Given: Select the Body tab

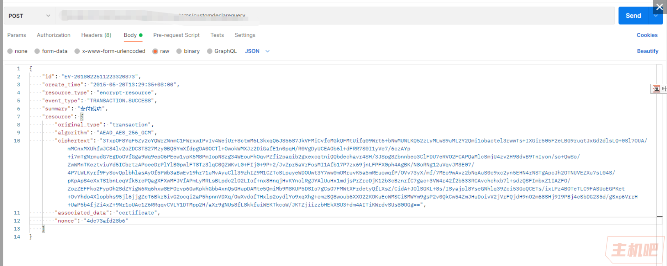Looking at the screenshot, I should (133, 35).
